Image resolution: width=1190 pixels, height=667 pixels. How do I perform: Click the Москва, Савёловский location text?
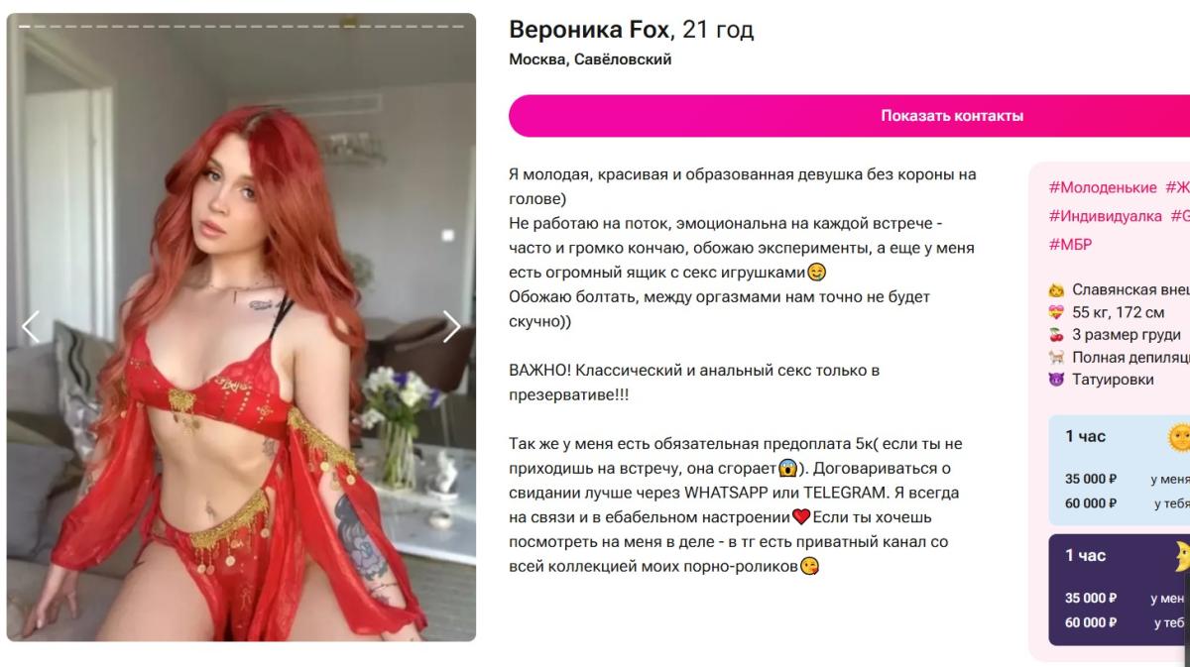point(590,59)
